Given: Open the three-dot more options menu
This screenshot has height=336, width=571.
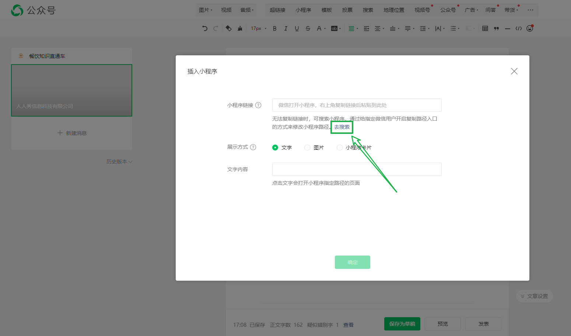Looking at the screenshot, I should (530, 10).
